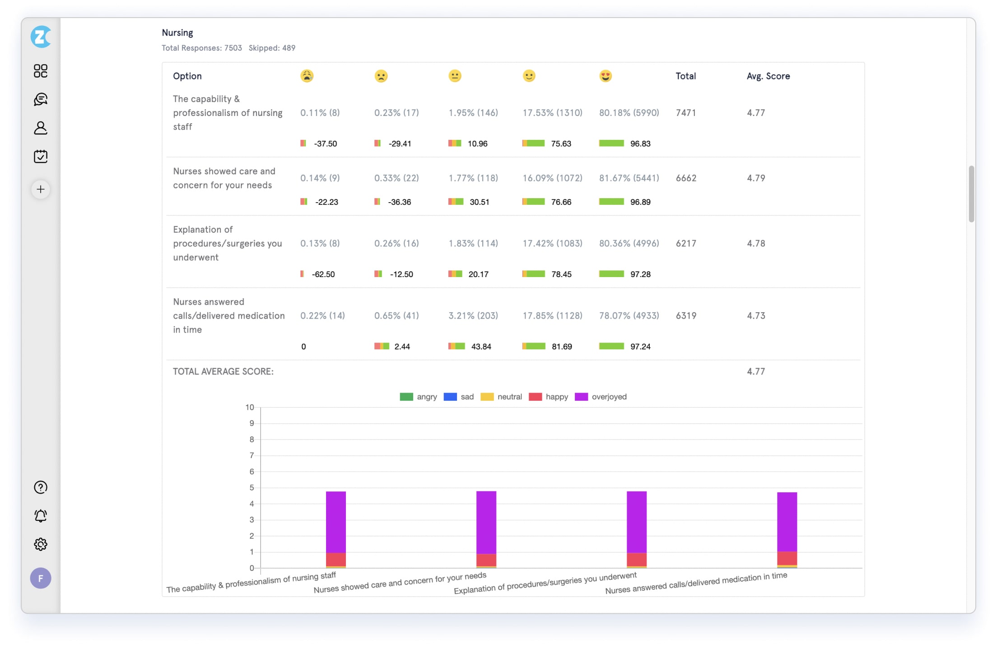The image size is (997, 648).
Task: Open the chat responses icon in the sidebar
Action: click(x=41, y=99)
